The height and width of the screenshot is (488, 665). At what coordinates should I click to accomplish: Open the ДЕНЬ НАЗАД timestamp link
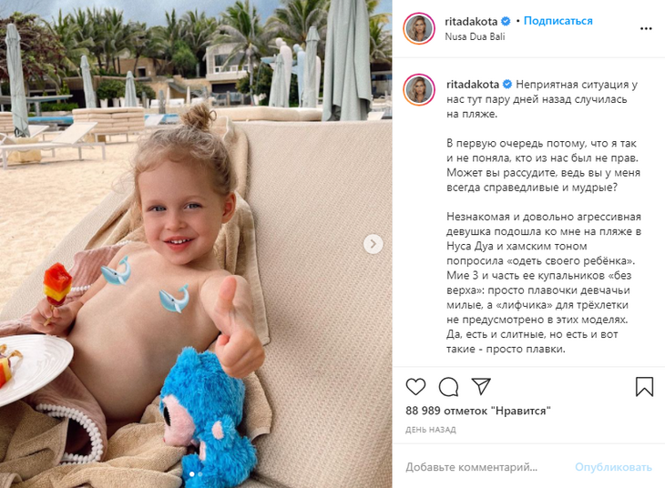tap(431, 430)
